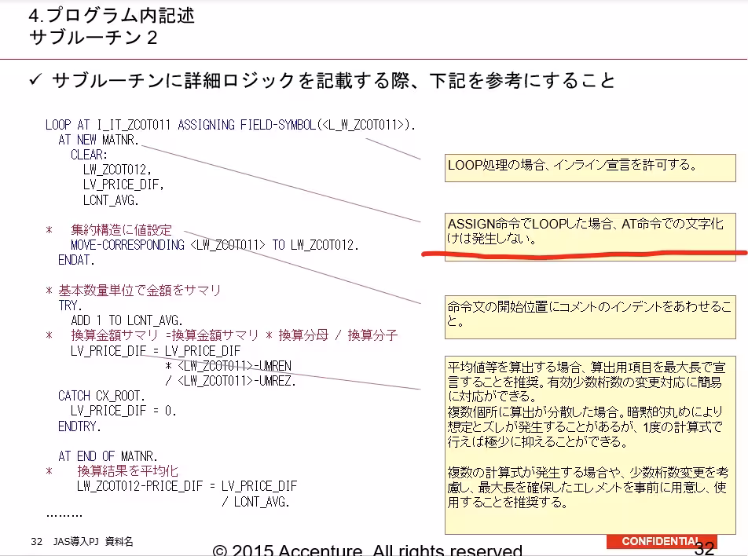Click the footer text JAS導入PJ 資料名
The height and width of the screenshot is (556, 748).
(x=93, y=541)
